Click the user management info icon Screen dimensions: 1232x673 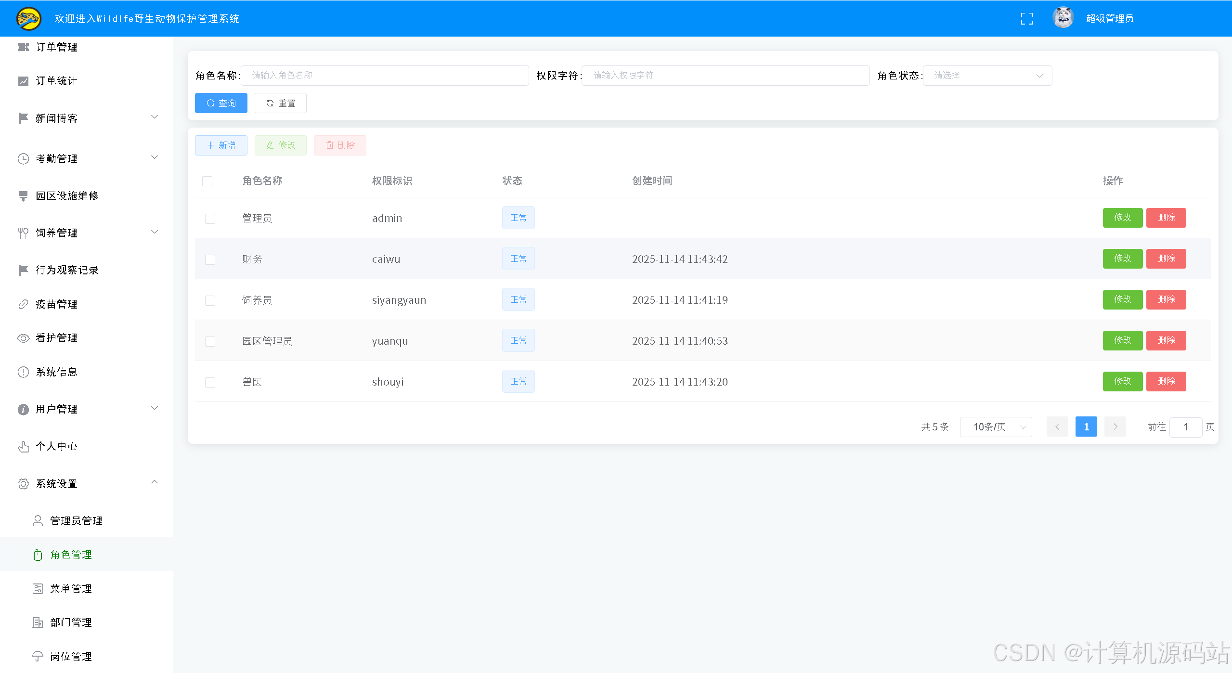pyautogui.click(x=23, y=409)
